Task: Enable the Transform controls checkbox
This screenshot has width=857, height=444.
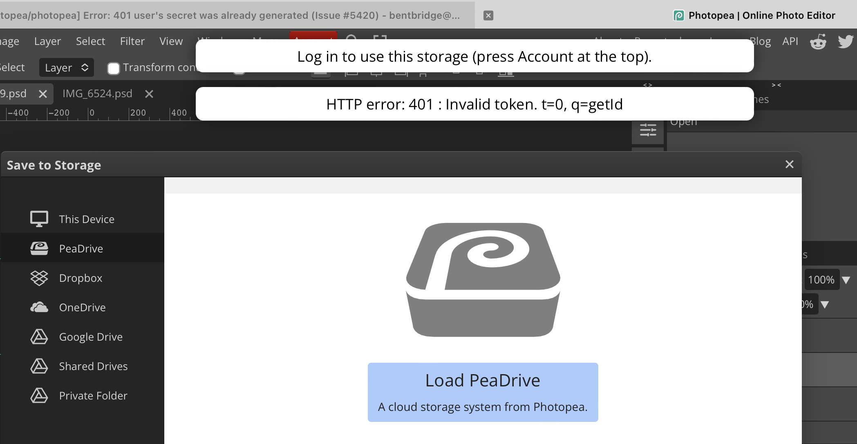Action: tap(113, 68)
